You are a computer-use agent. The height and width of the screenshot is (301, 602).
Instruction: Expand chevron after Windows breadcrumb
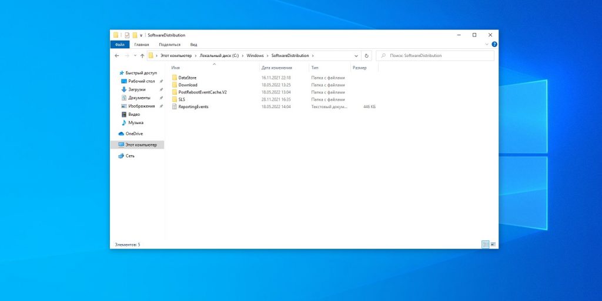tap(267, 56)
